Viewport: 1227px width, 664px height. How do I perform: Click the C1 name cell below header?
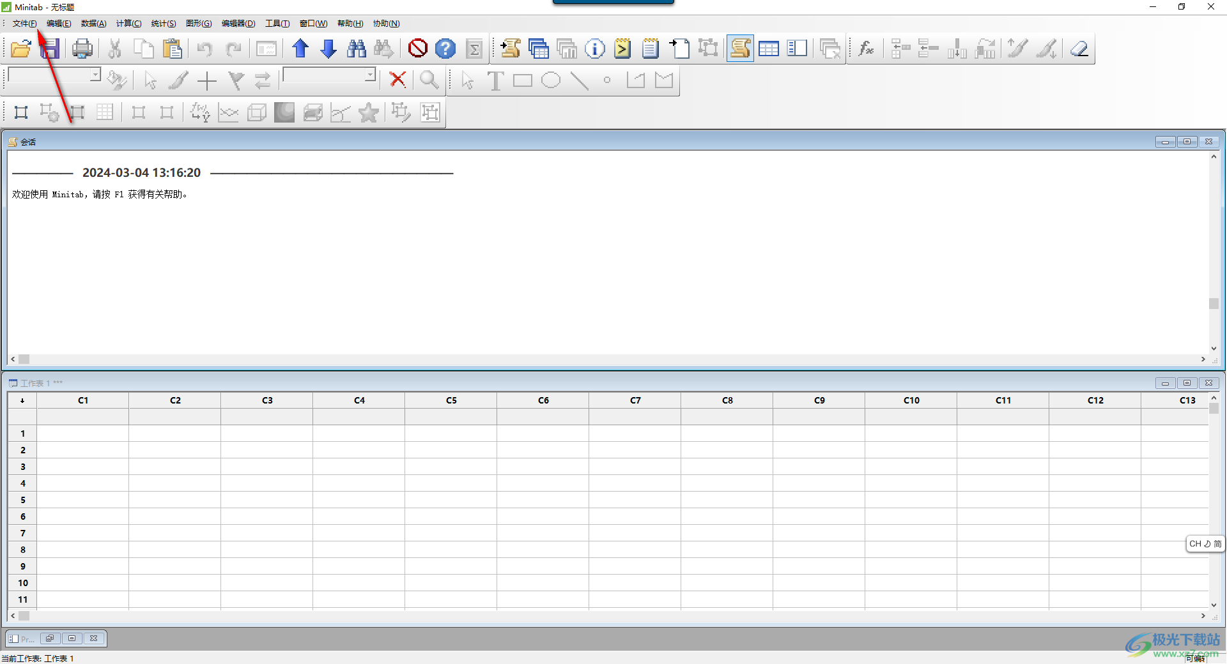[83, 417]
